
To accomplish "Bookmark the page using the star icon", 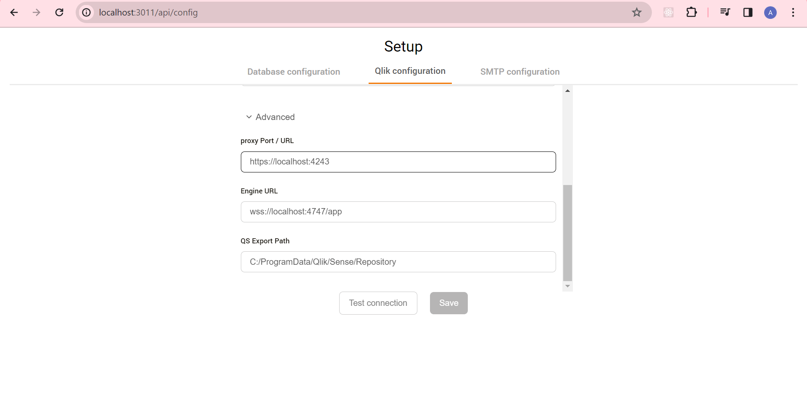I will (x=637, y=13).
